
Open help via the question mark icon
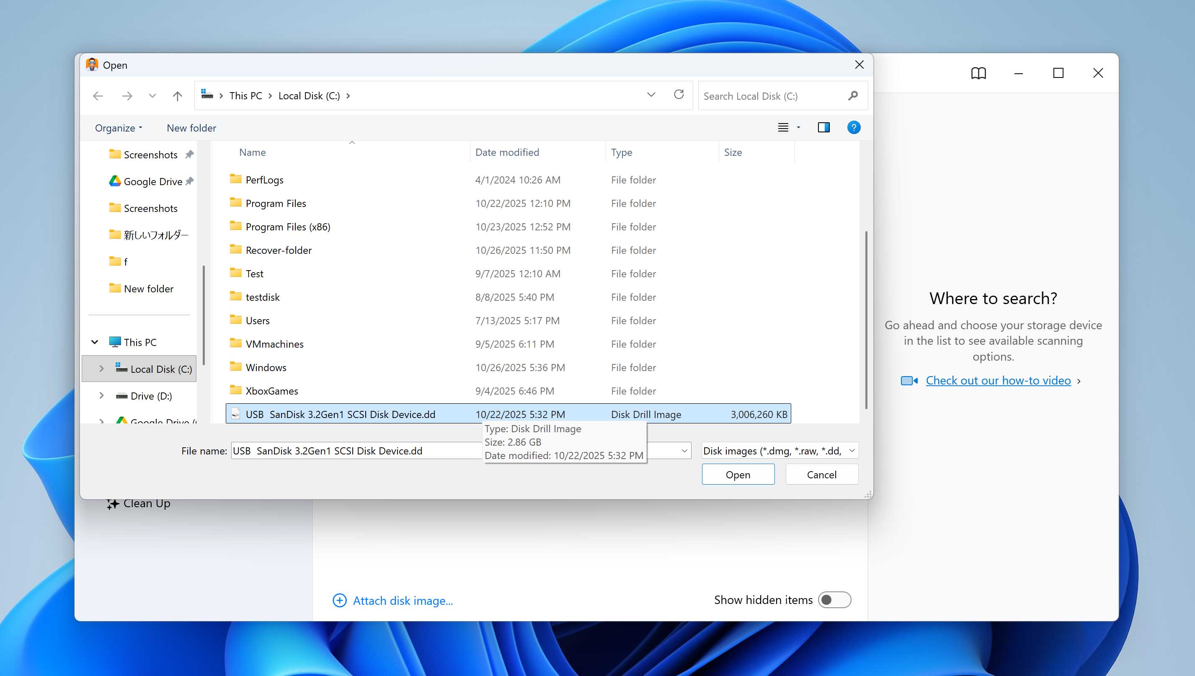[x=854, y=127]
